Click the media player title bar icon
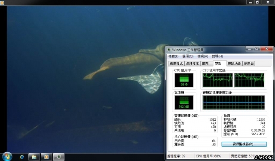 click(x=2, y=3)
